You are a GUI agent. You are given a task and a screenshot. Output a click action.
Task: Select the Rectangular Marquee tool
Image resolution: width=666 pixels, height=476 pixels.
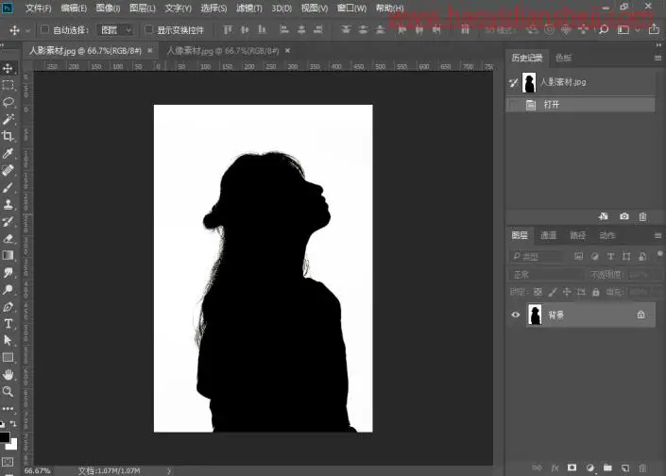pyautogui.click(x=8, y=85)
